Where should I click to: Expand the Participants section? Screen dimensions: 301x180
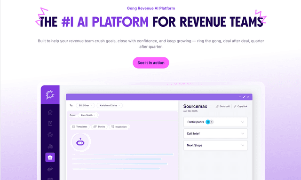pos(215,122)
